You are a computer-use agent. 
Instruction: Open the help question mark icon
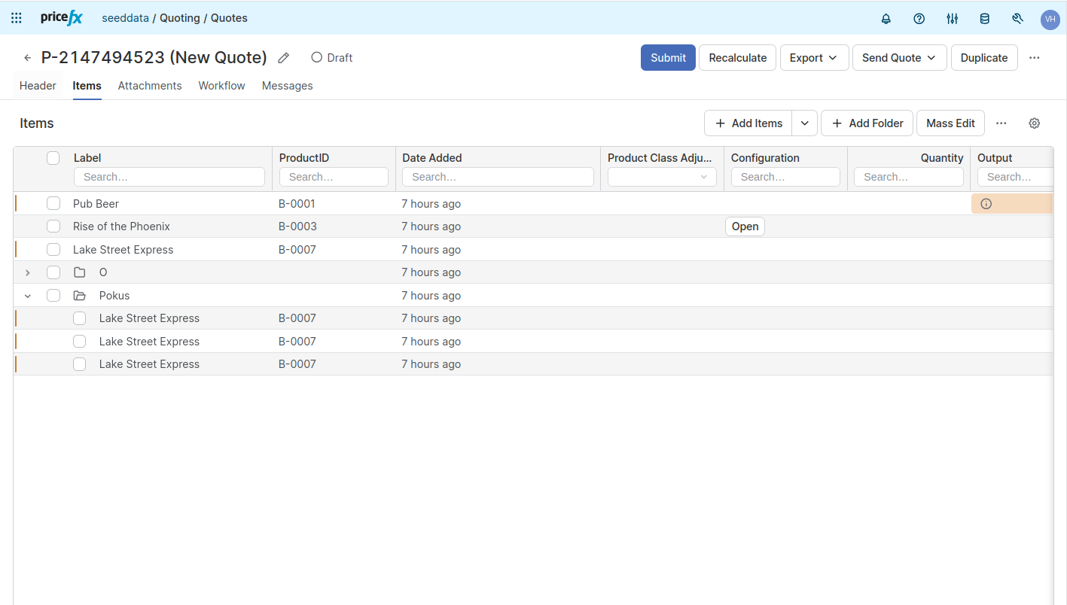coord(919,19)
